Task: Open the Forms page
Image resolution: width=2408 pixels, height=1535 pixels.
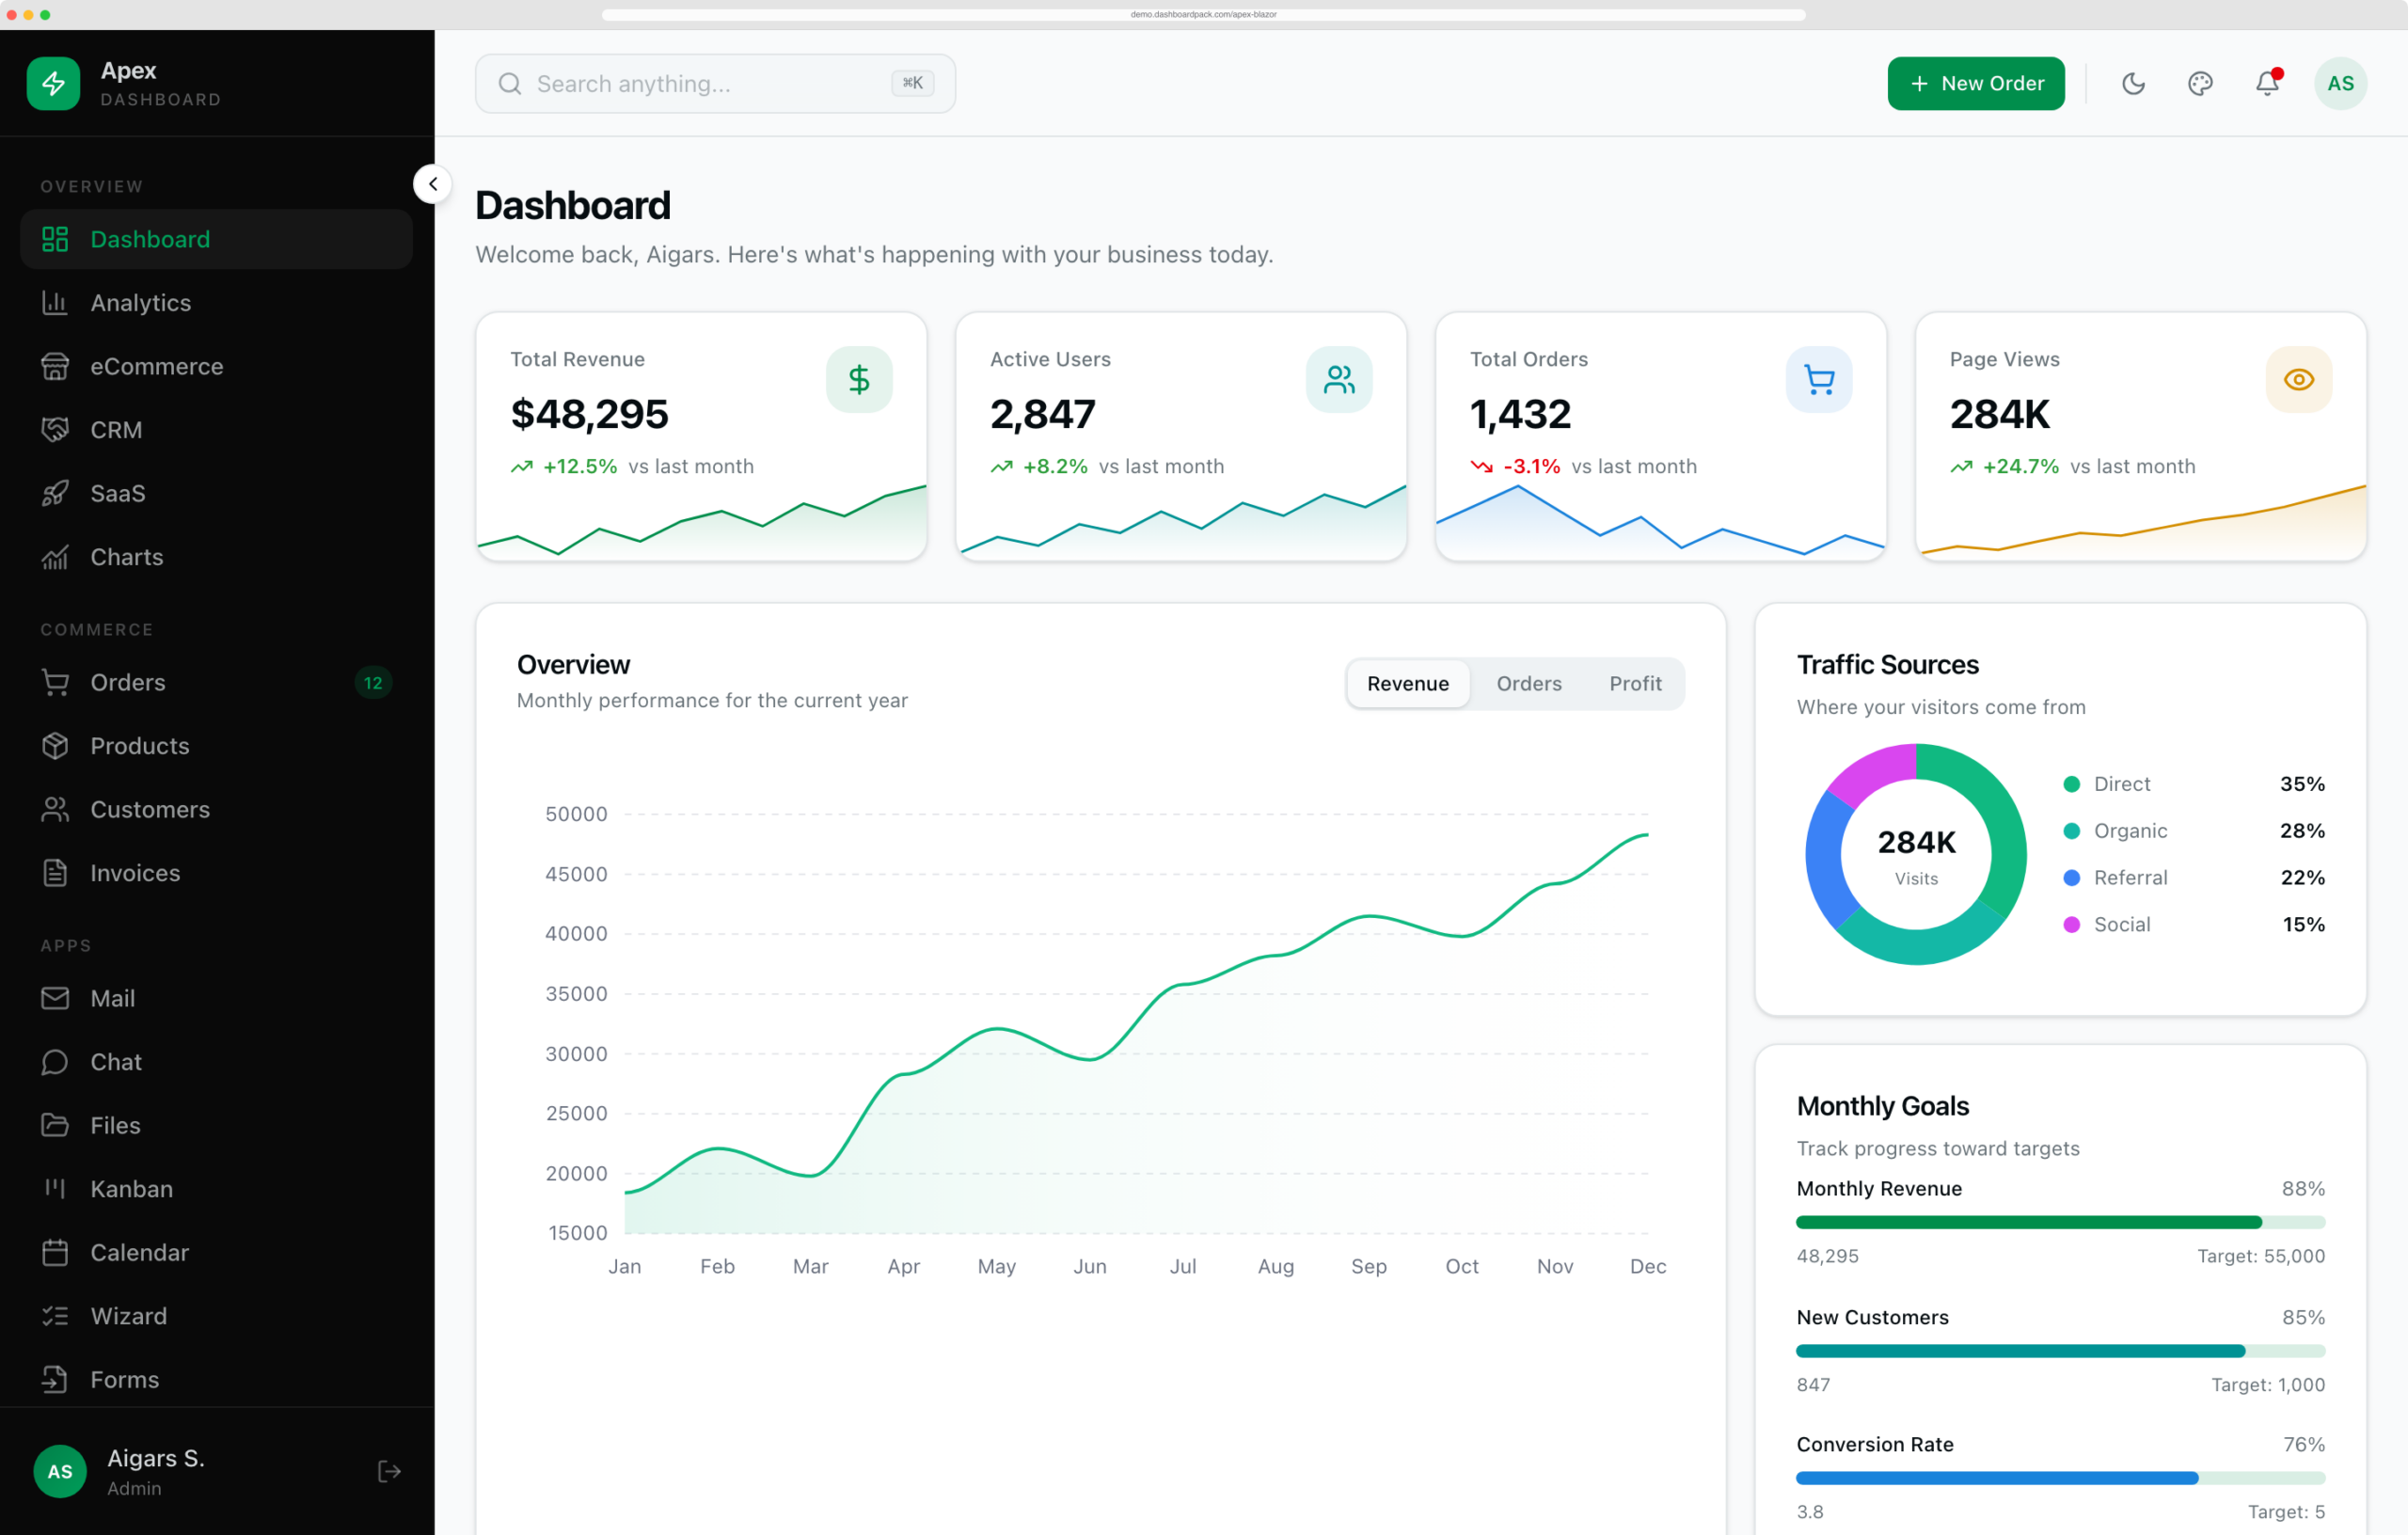Action: click(216, 1379)
